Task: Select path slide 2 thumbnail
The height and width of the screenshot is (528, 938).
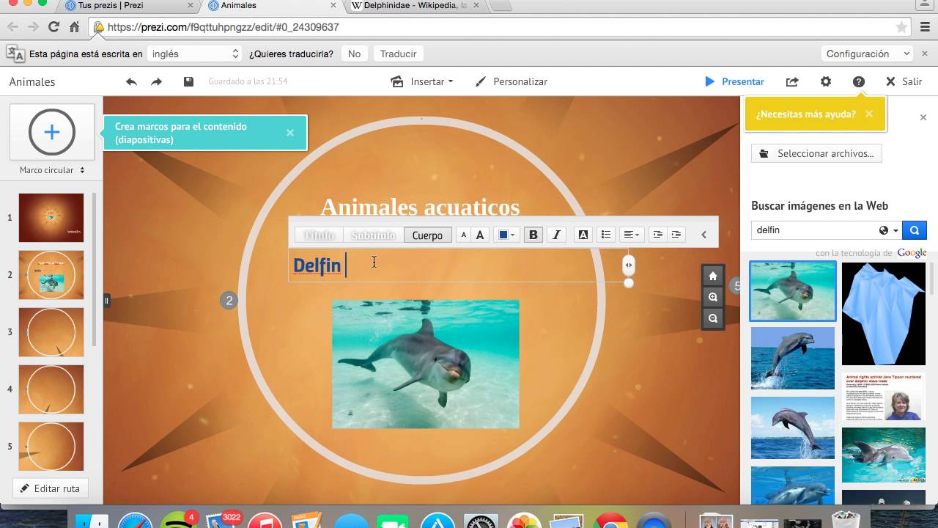Action: [51, 275]
